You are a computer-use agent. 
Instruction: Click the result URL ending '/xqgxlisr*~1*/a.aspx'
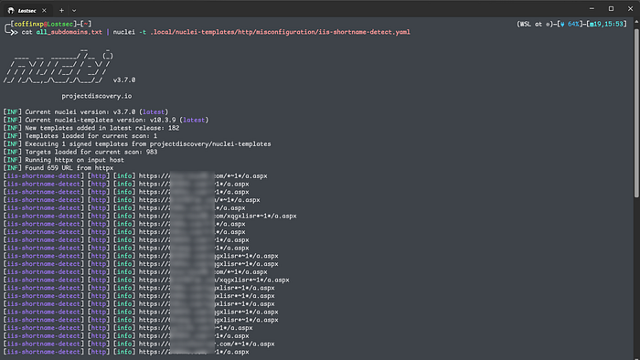(x=214, y=281)
